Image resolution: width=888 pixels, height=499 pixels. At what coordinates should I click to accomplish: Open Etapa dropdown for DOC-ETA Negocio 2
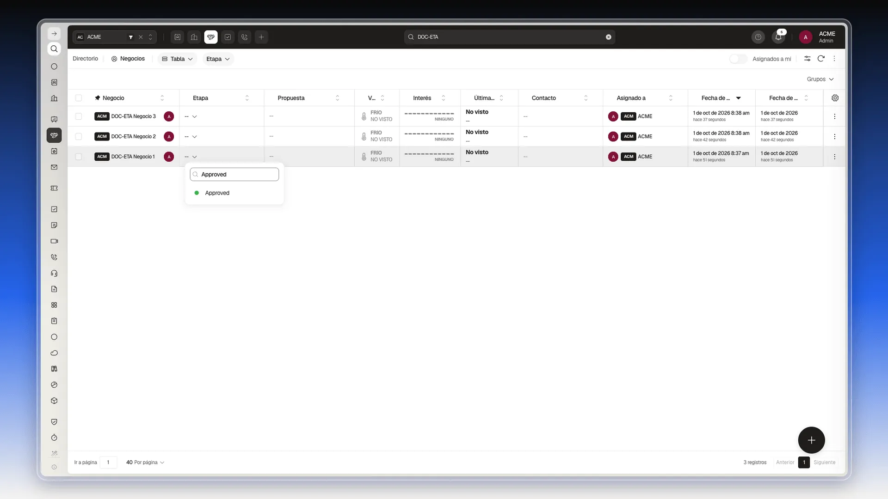(191, 137)
